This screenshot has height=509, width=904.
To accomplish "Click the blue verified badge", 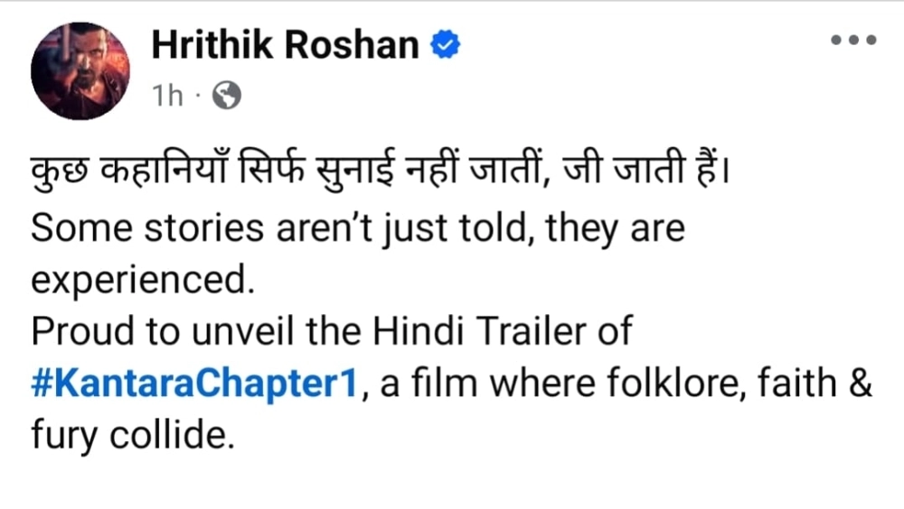I will (x=447, y=45).
